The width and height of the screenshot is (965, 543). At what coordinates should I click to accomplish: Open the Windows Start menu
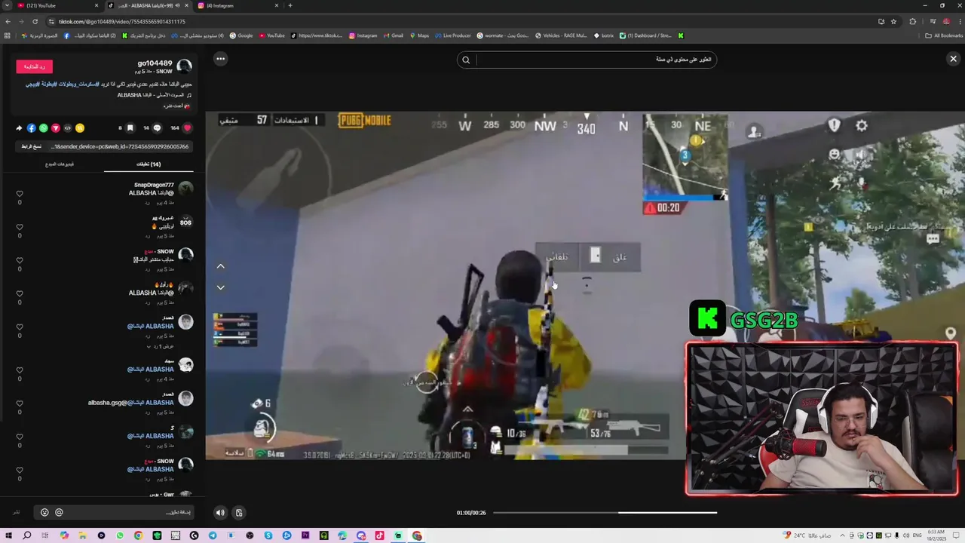[8, 535]
